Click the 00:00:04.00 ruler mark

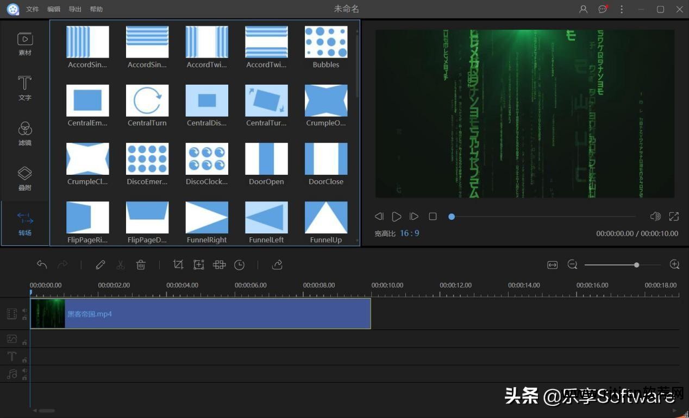point(182,285)
